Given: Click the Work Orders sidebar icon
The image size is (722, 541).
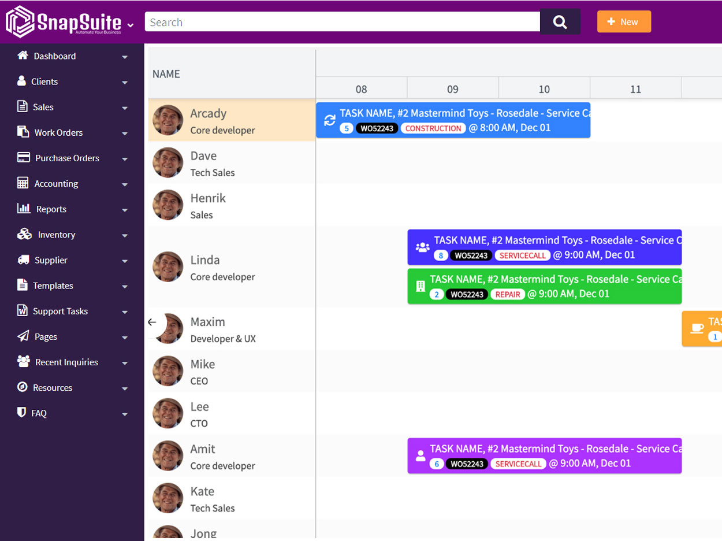Looking at the screenshot, I should [x=23, y=132].
